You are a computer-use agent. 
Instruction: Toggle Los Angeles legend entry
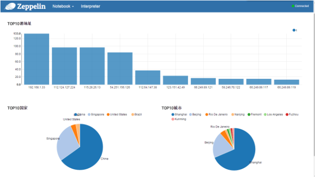tap(274, 114)
